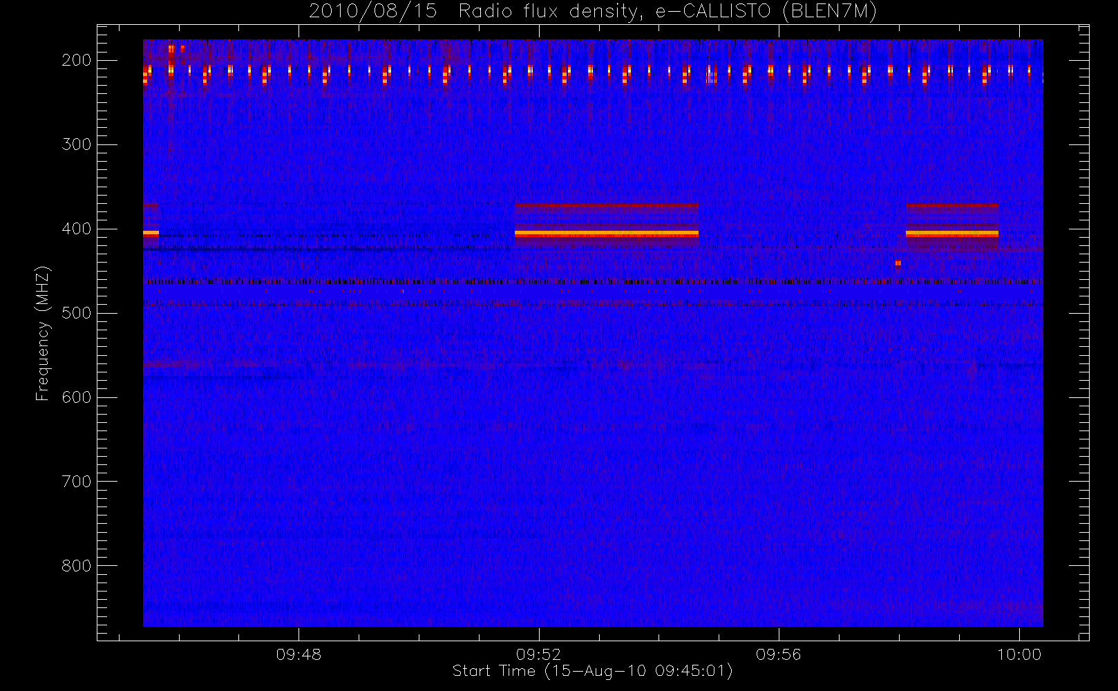Click the 500 frequency tick label
This screenshot has height=691, width=1118.
(76, 313)
